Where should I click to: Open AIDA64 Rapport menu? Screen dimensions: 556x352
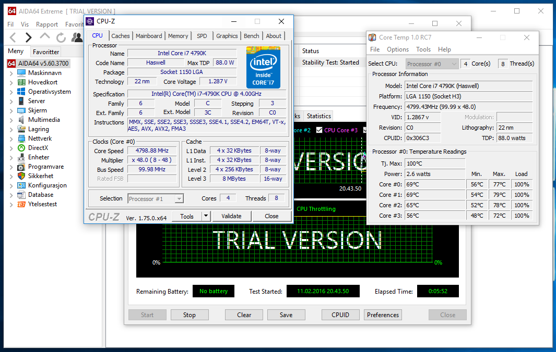click(x=47, y=24)
